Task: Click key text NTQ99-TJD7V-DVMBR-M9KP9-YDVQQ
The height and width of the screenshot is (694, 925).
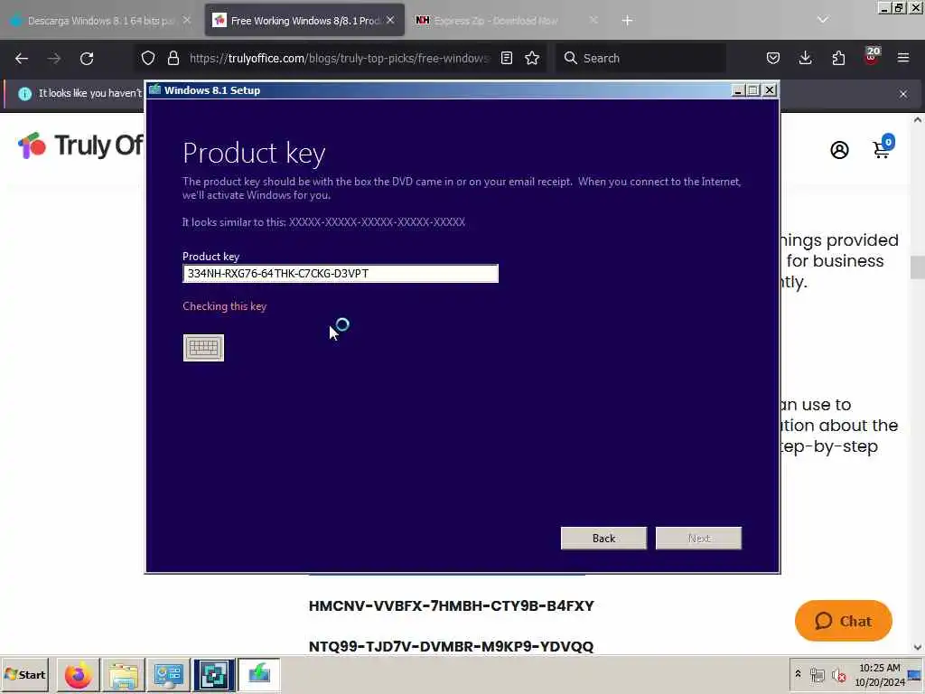Action: point(452,646)
